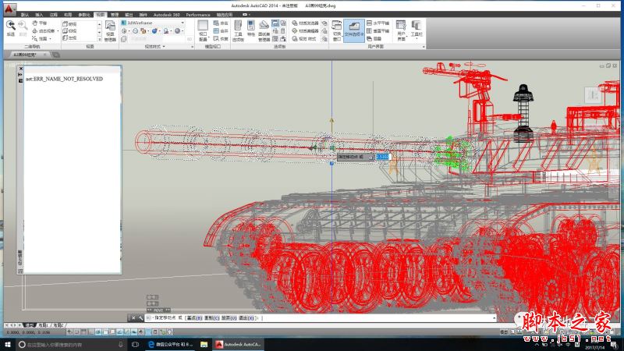This screenshot has height=351, width=624.
Task: Open the View Manager (视图管理器)
Action: (110, 31)
